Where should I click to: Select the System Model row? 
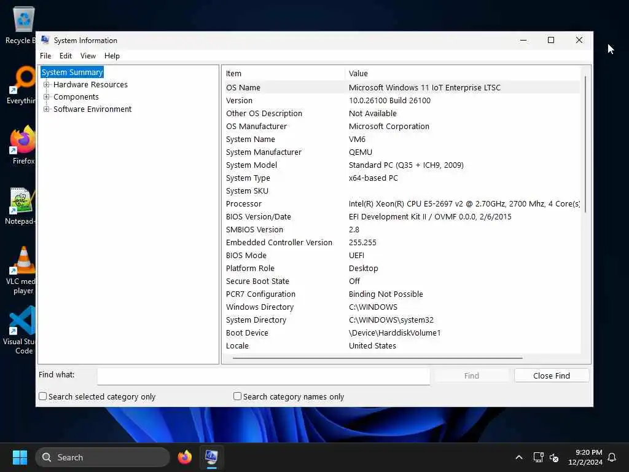click(402, 165)
